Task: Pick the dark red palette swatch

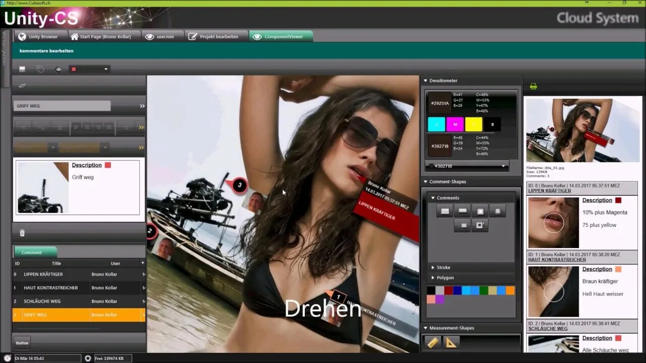Action: coord(448,290)
